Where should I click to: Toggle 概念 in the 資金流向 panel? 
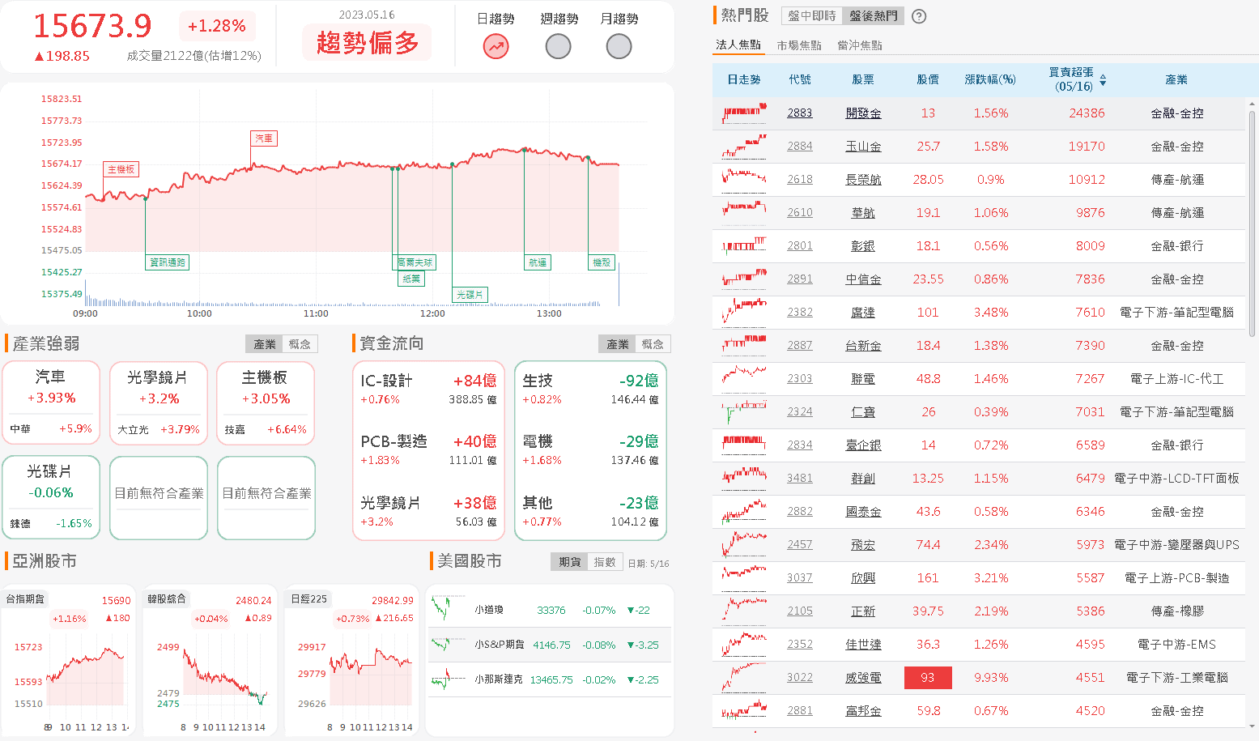(x=653, y=344)
